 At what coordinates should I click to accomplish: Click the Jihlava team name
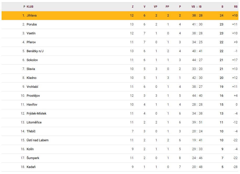tap(32, 15)
